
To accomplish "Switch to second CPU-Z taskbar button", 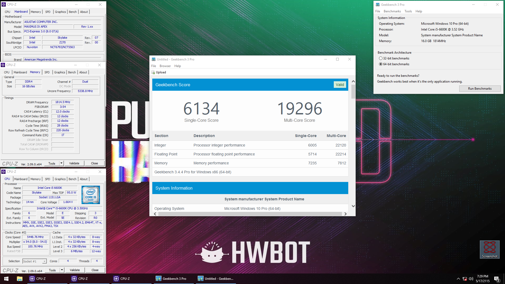I will tap(89, 278).
